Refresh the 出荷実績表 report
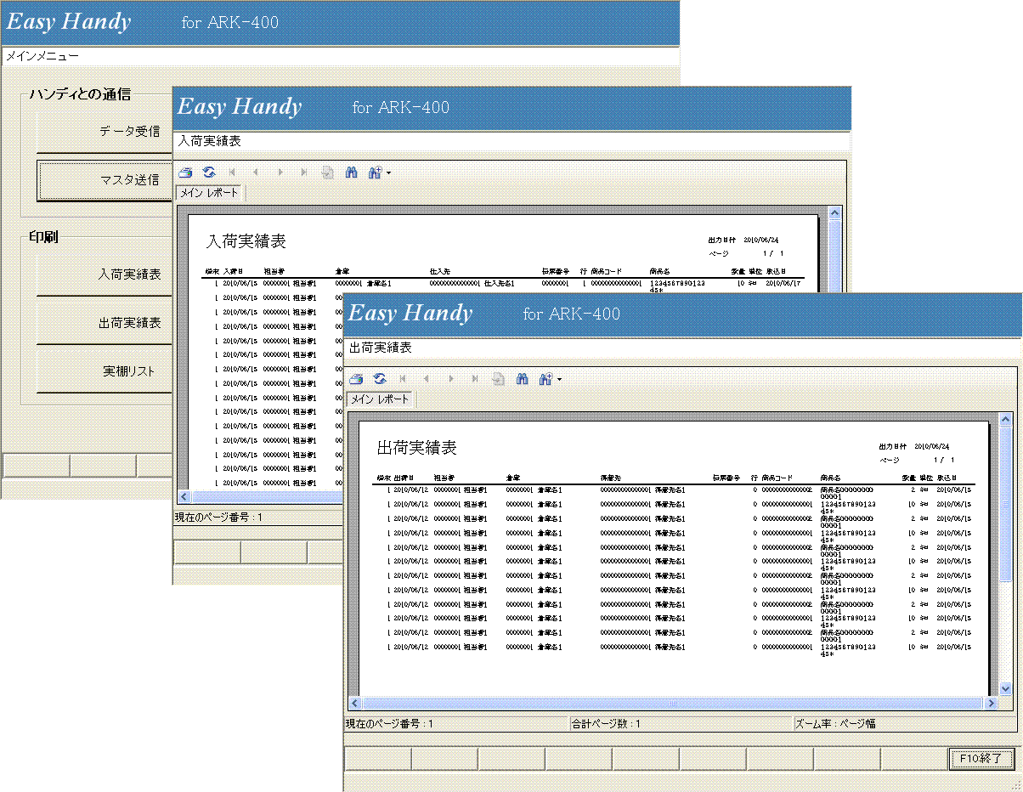The height and width of the screenshot is (792, 1023). (x=380, y=379)
